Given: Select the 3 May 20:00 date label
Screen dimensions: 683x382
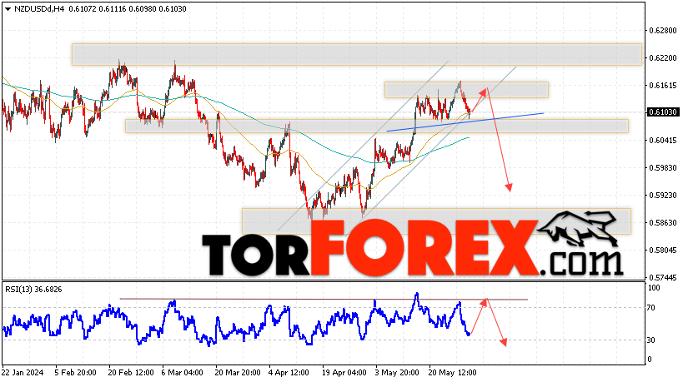Looking at the screenshot, I should (397, 373).
